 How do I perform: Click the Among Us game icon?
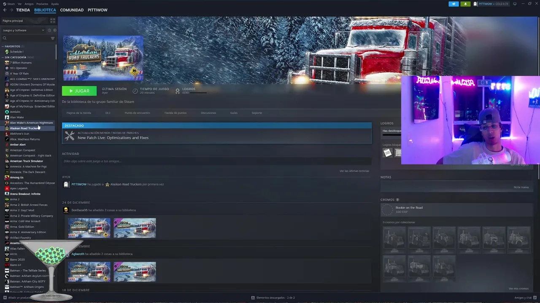(7, 178)
